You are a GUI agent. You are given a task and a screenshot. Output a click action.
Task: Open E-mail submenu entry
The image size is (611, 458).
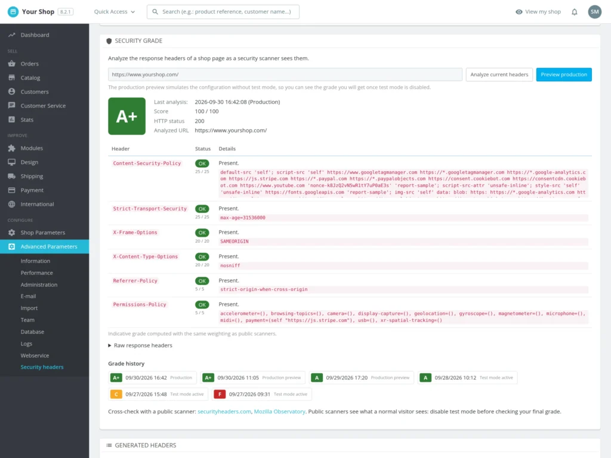[28, 296]
